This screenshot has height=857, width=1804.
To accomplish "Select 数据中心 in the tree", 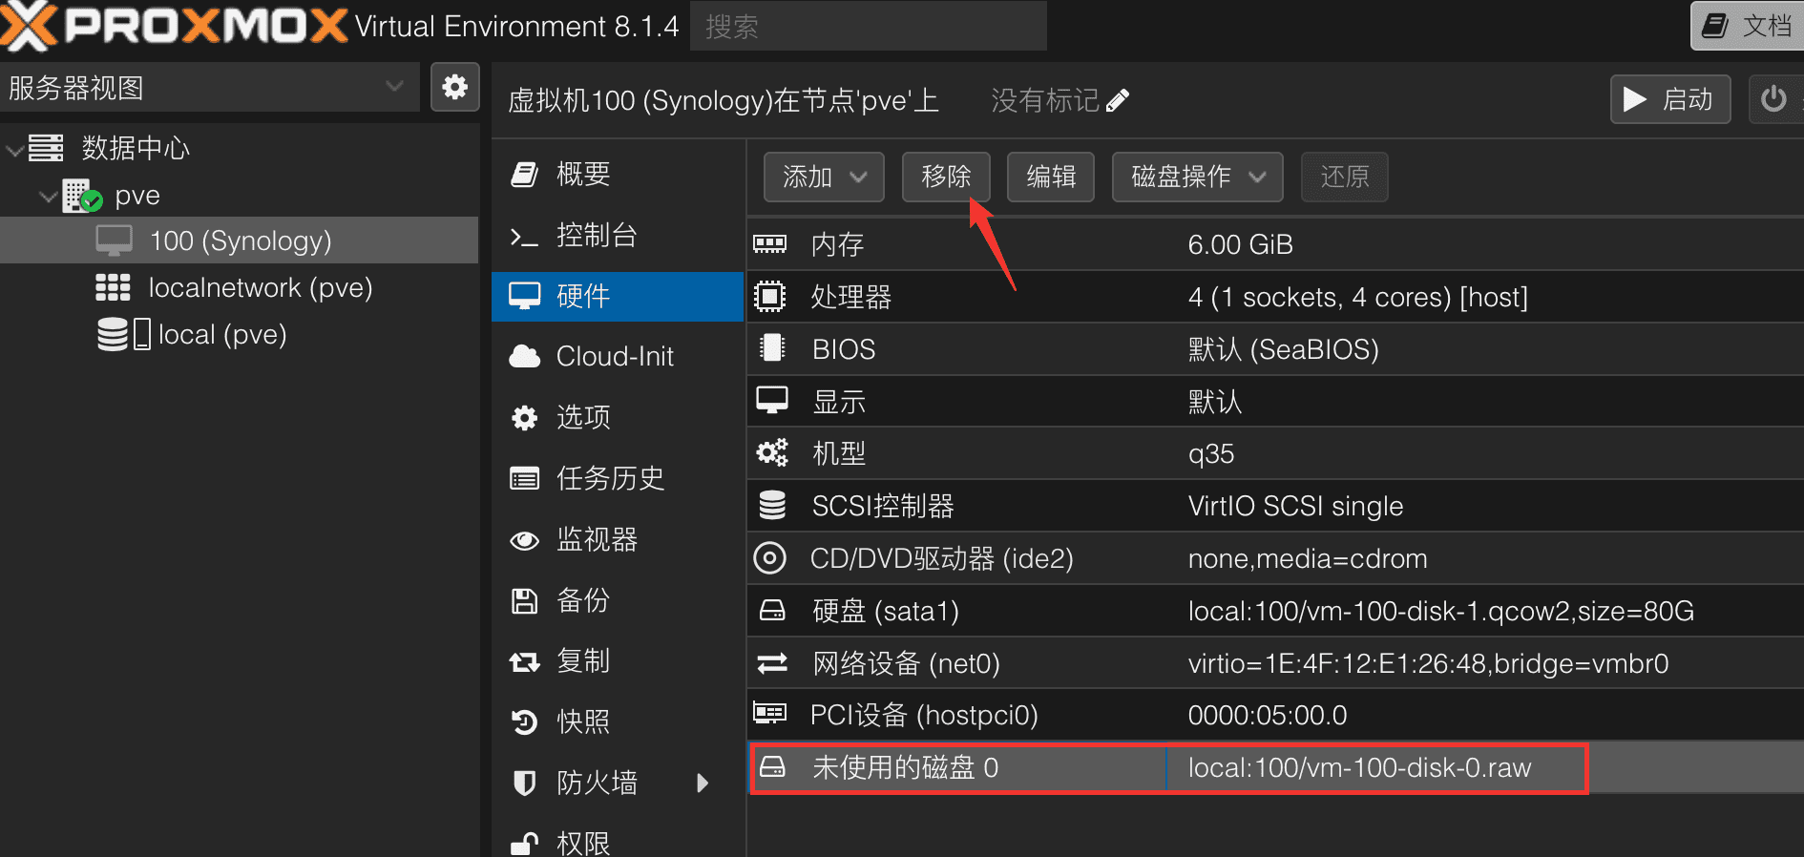I will [x=136, y=148].
